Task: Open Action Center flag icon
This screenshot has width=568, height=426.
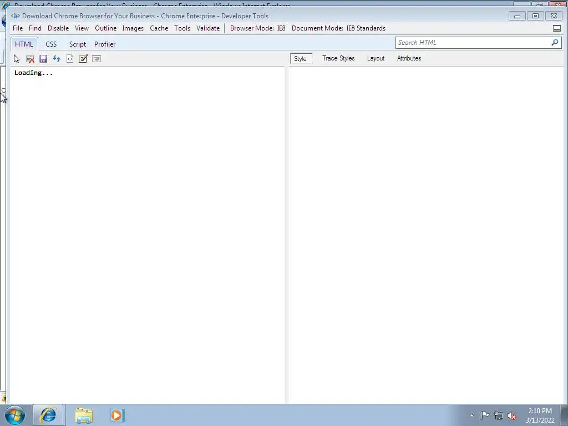Action: tap(485, 415)
